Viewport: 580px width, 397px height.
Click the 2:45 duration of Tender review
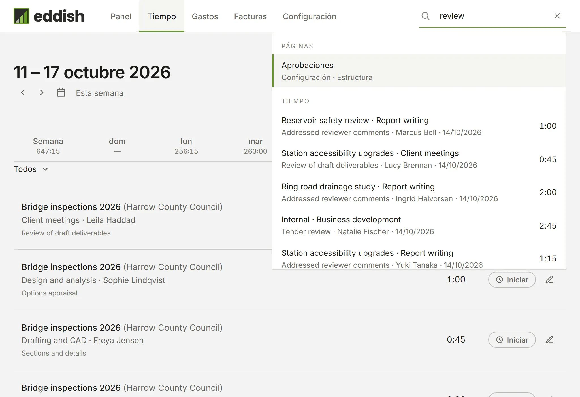point(548,226)
